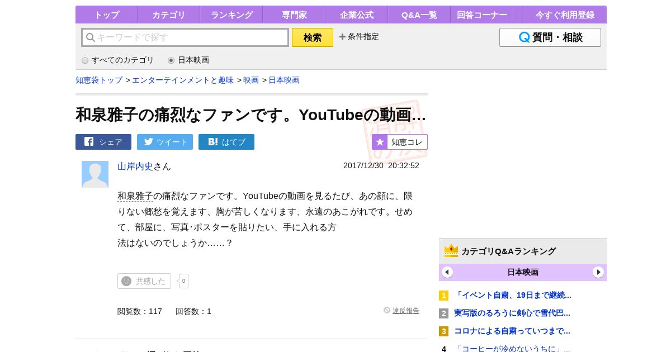Switch to the 専門家 navigation tab
Screen dimensions: 671x352
pos(294,15)
